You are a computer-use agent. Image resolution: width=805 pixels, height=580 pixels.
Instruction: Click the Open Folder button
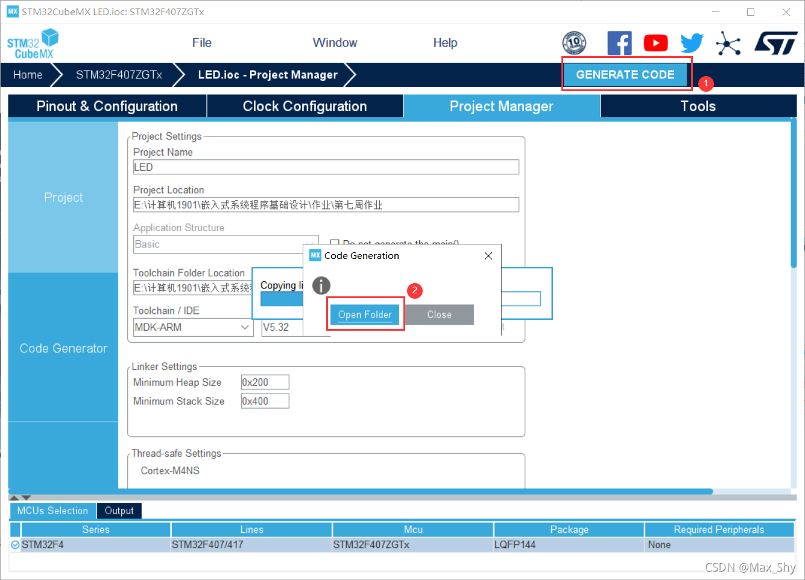click(365, 314)
